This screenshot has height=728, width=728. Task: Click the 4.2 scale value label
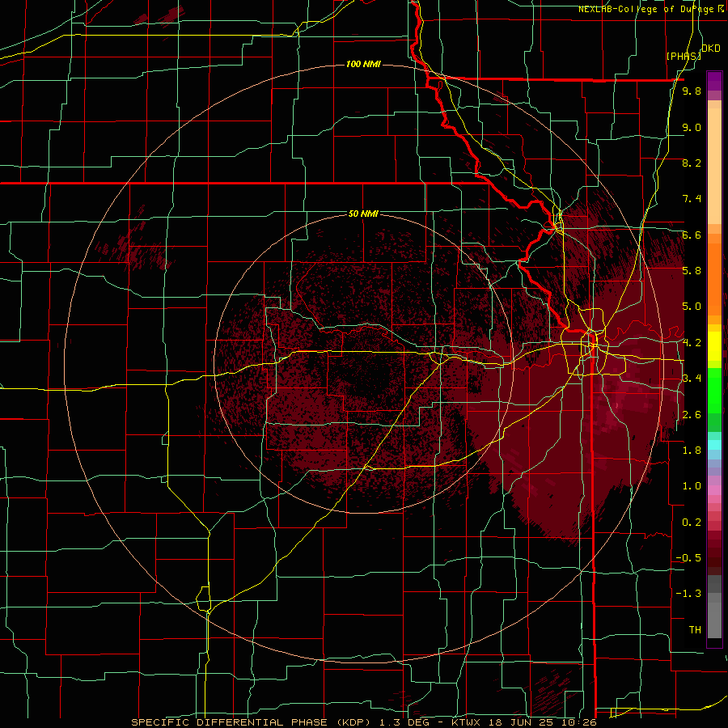(x=692, y=343)
